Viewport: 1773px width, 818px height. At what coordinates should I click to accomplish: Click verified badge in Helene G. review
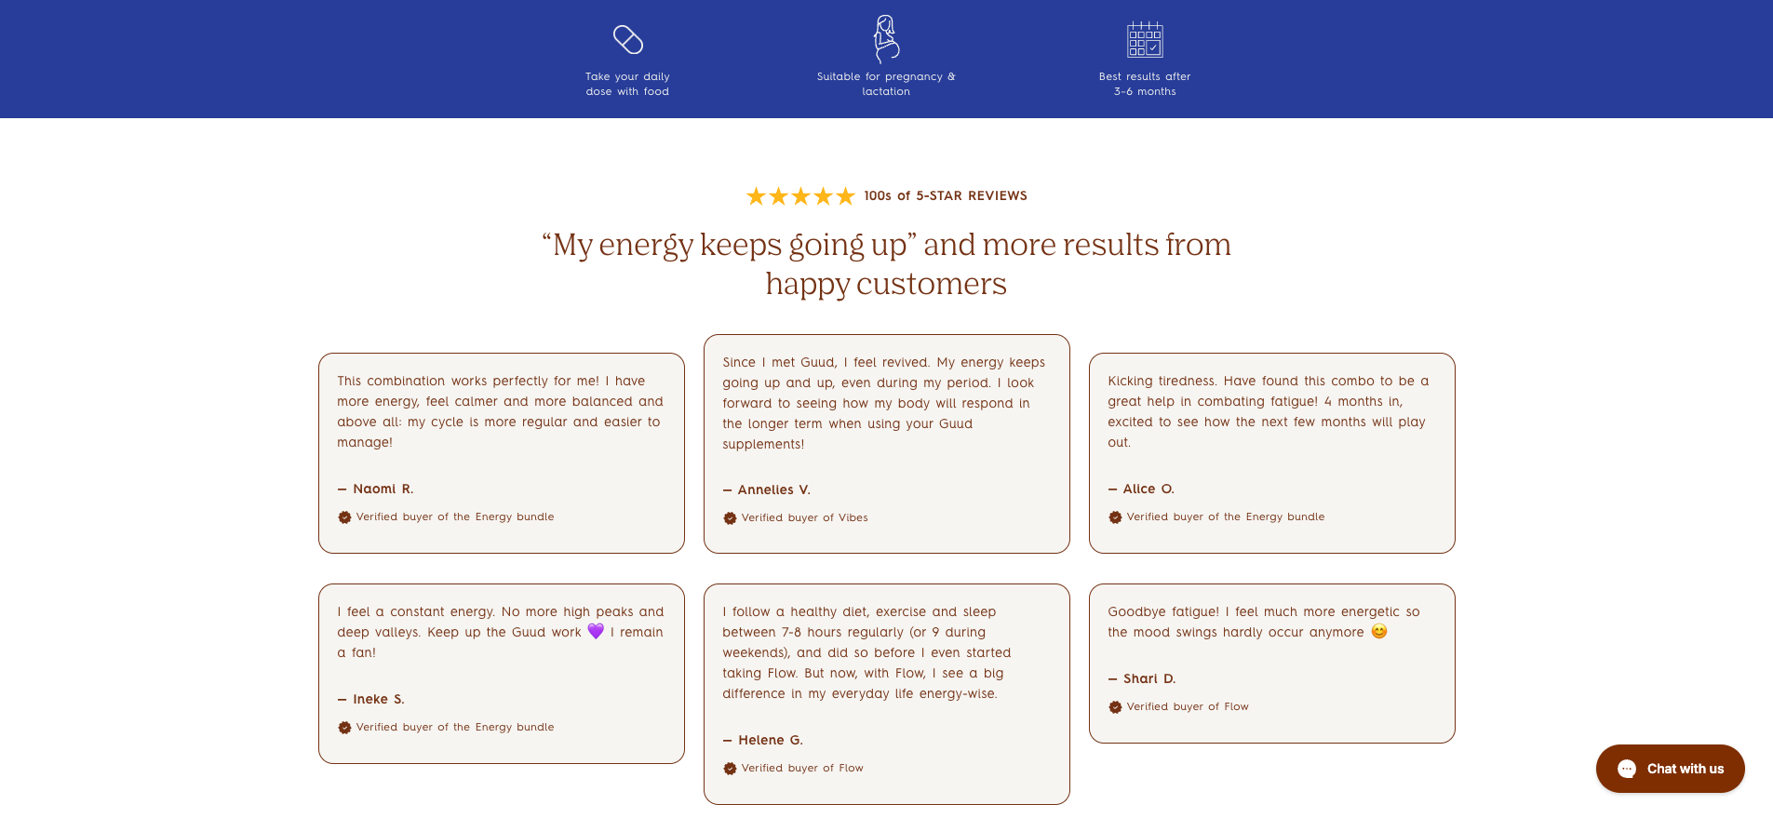[x=730, y=769]
